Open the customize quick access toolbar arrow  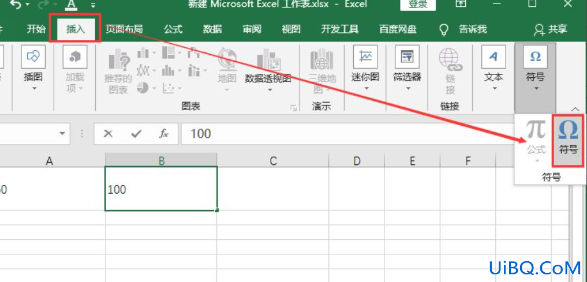[x=93, y=5]
